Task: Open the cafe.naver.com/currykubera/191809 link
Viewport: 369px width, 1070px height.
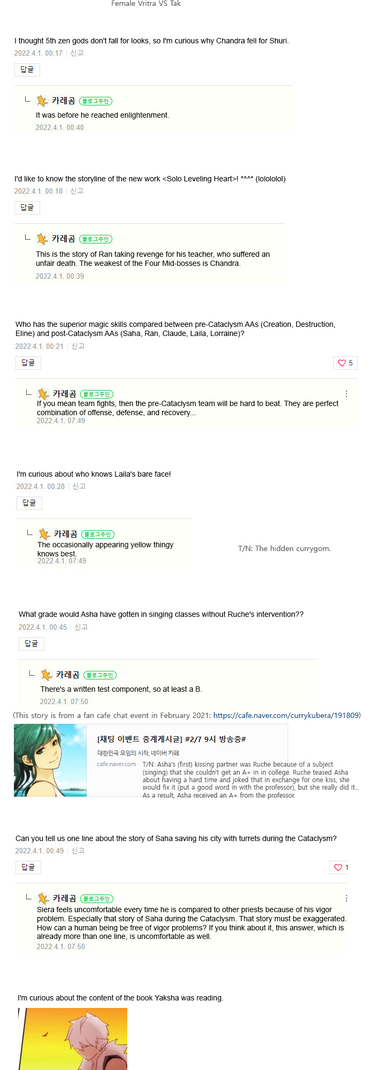Action: [x=286, y=715]
